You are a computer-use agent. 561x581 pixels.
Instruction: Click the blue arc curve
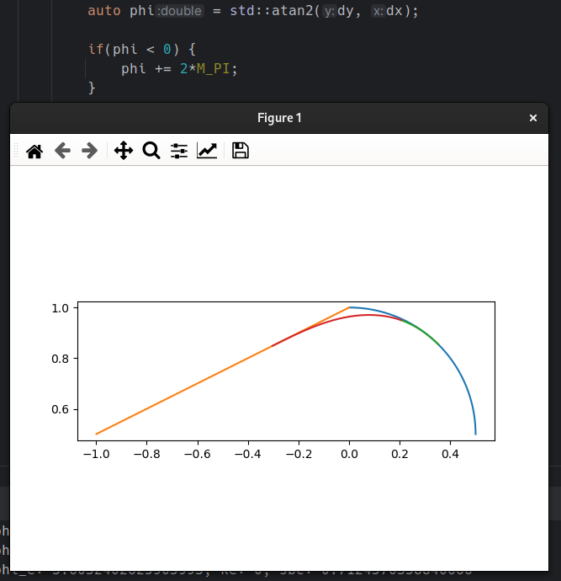pos(459,370)
